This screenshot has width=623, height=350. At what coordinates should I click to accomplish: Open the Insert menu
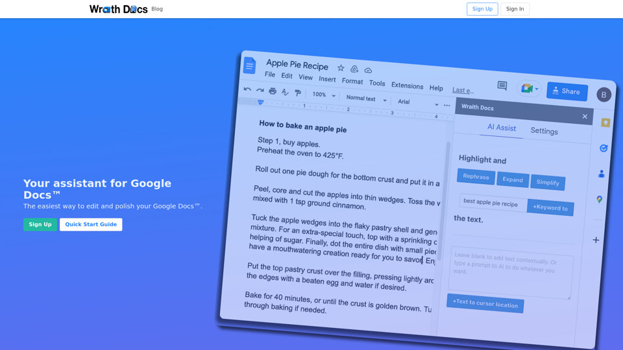pyautogui.click(x=327, y=79)
